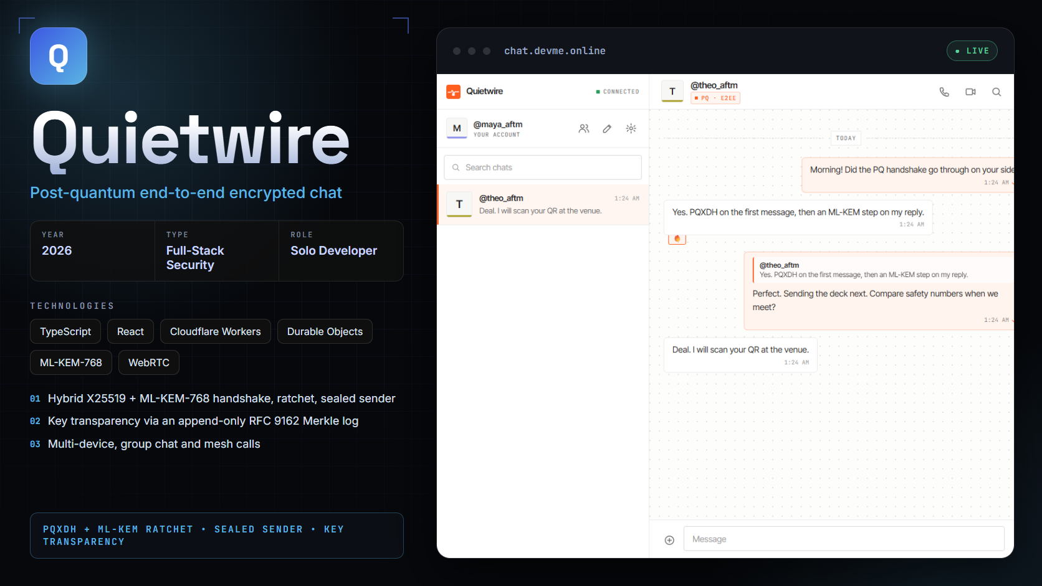Select the WebRTC tag

(149, 362)
